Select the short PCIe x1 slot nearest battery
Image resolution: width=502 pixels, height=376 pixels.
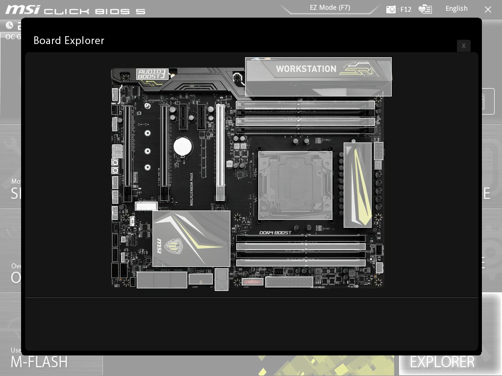pyautogui.click(x=183, y=117)
